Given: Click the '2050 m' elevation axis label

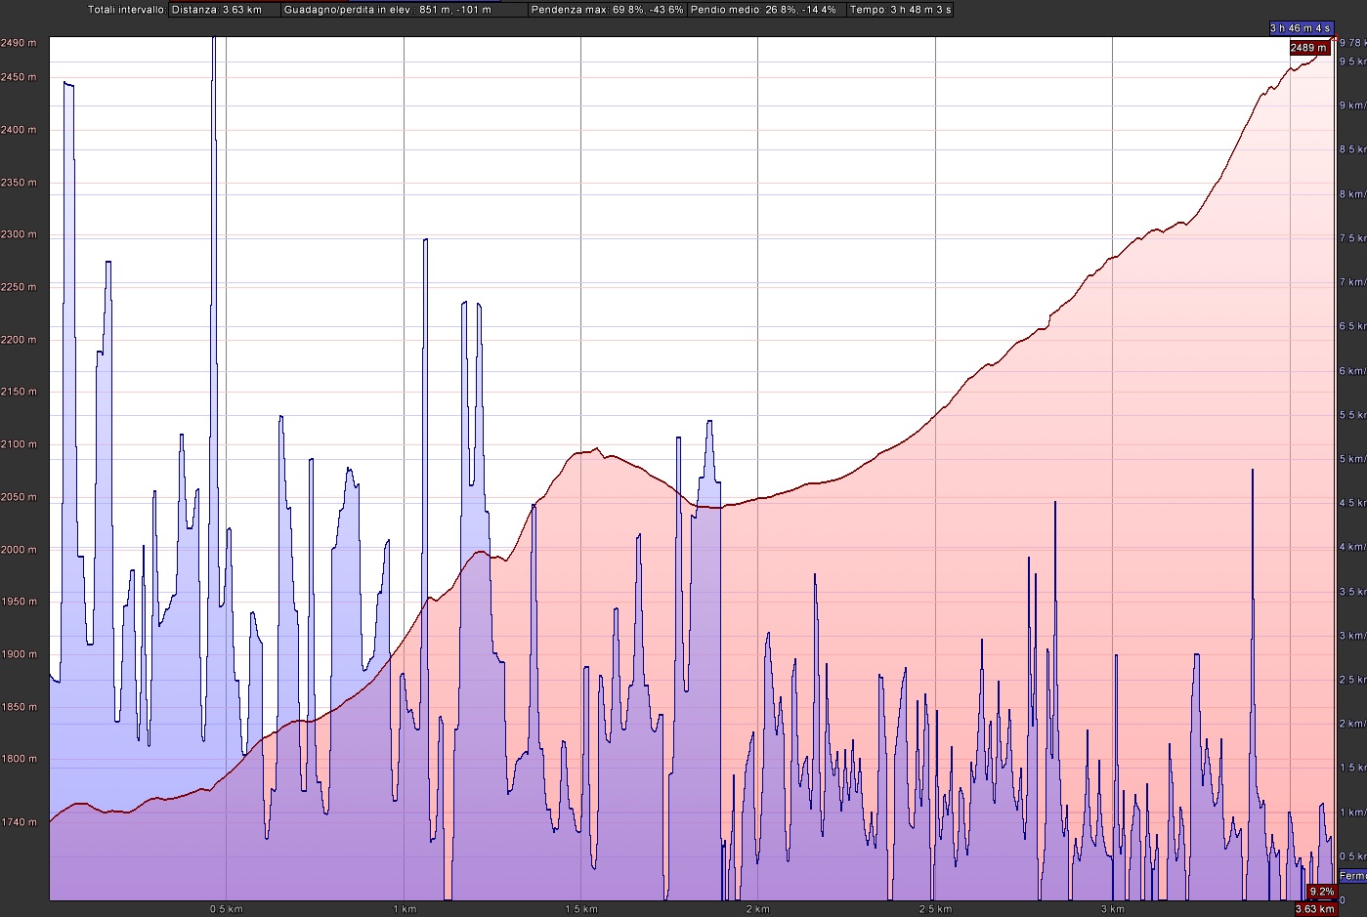Looking at the screenshot, I should pos(19,497).
